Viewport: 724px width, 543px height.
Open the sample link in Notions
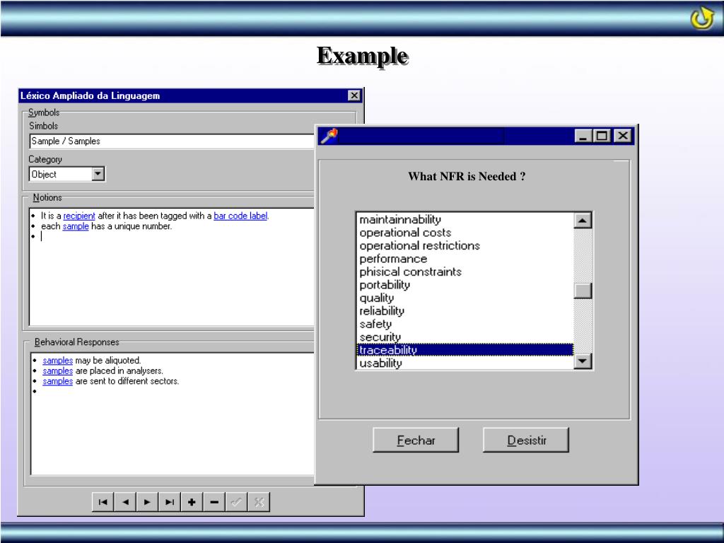click(x=76, y=226)
